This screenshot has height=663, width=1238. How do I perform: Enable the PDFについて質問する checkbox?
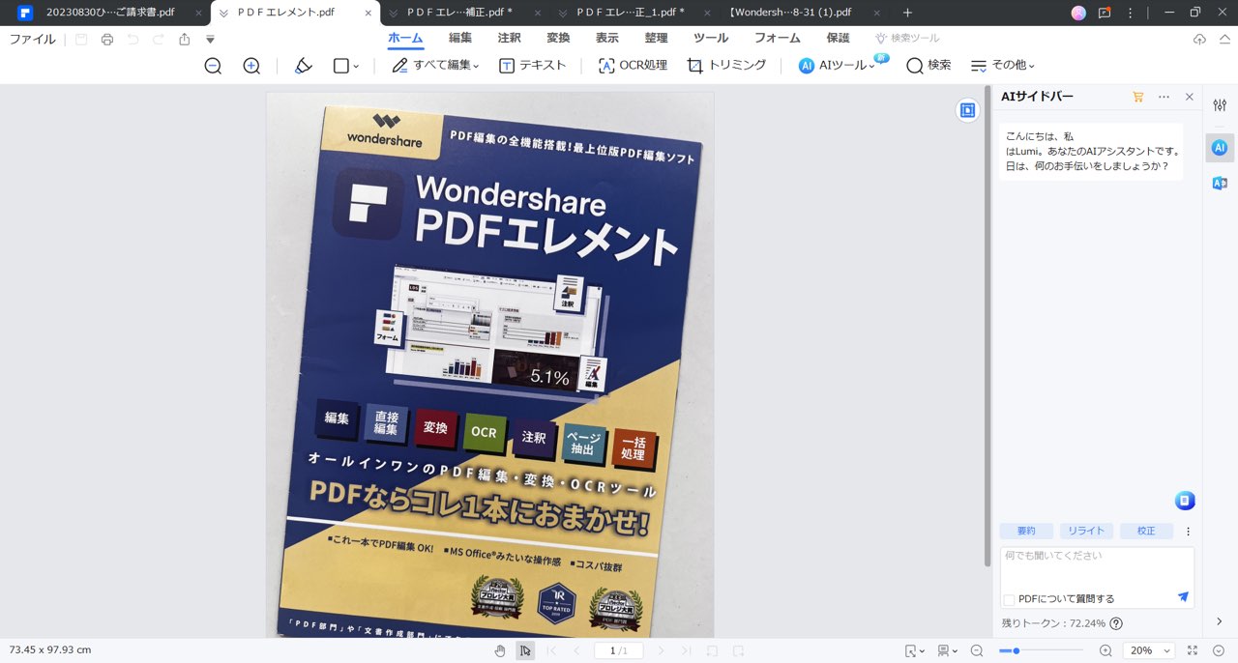[x=1009, y=598]
